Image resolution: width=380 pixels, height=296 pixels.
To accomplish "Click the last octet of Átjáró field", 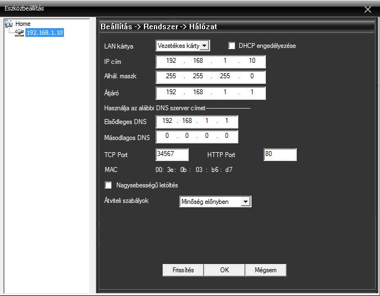I will (252, 92).
